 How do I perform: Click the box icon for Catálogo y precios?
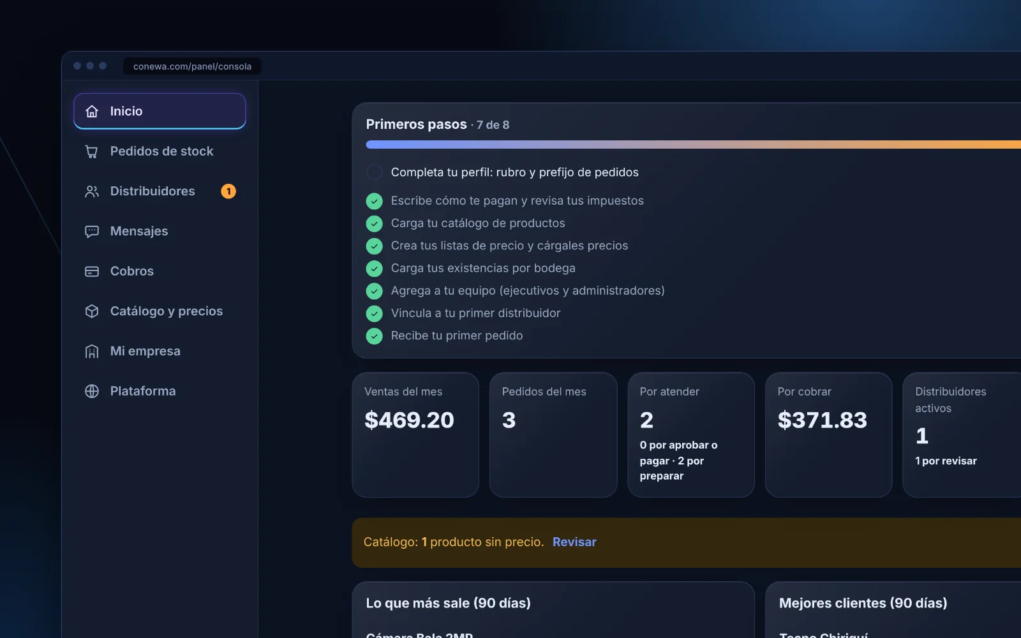pos(92,311)
